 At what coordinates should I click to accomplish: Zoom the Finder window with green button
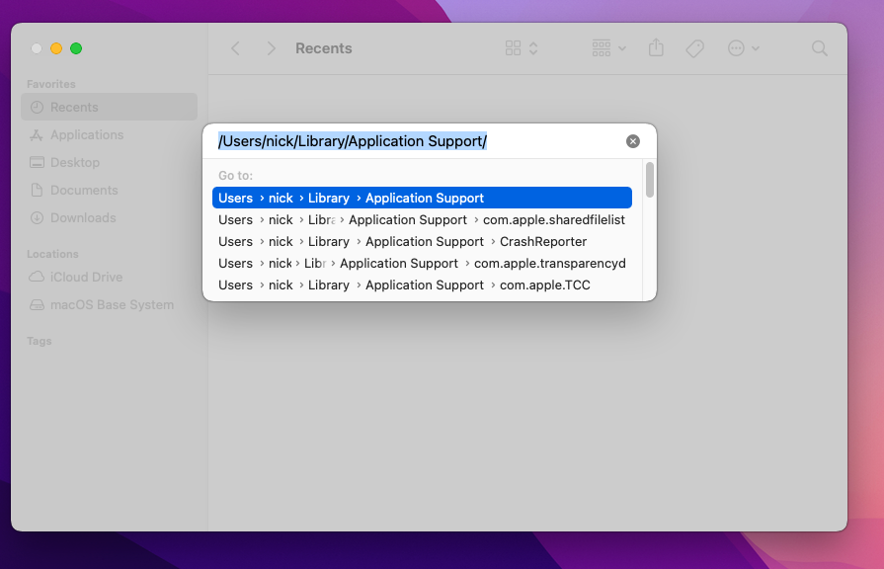tap(76, 48)
